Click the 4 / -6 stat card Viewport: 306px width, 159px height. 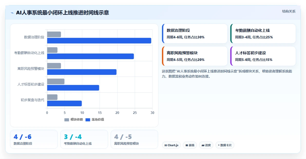coord(34,139)
